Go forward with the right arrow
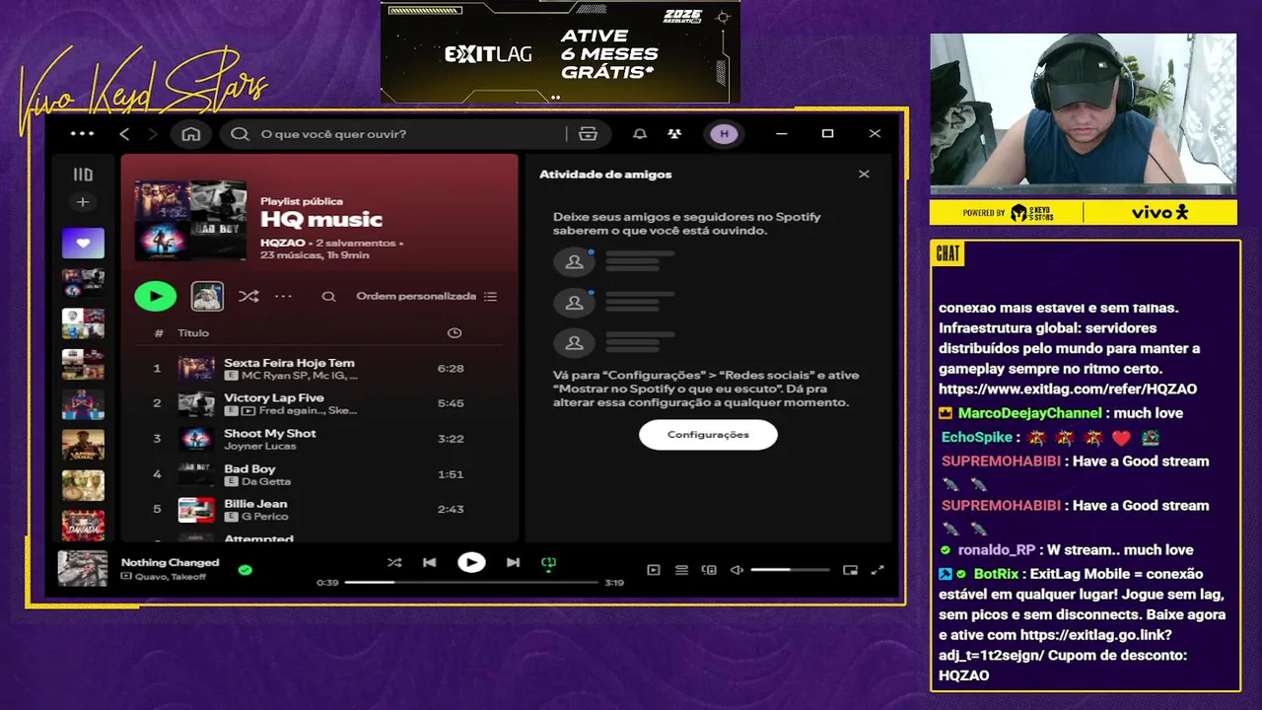The height and width of the screenshot is (710, 1262). 152,134
